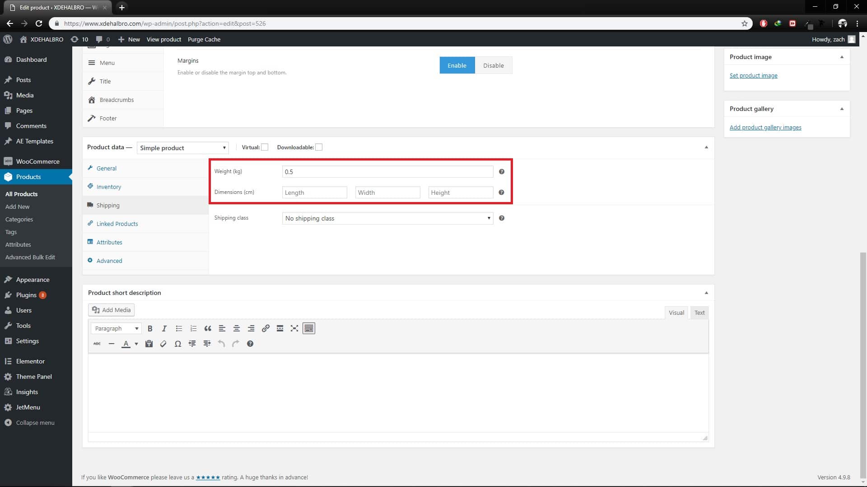Reload the browser page
867x487 pixels.
[x=39, y=23]
